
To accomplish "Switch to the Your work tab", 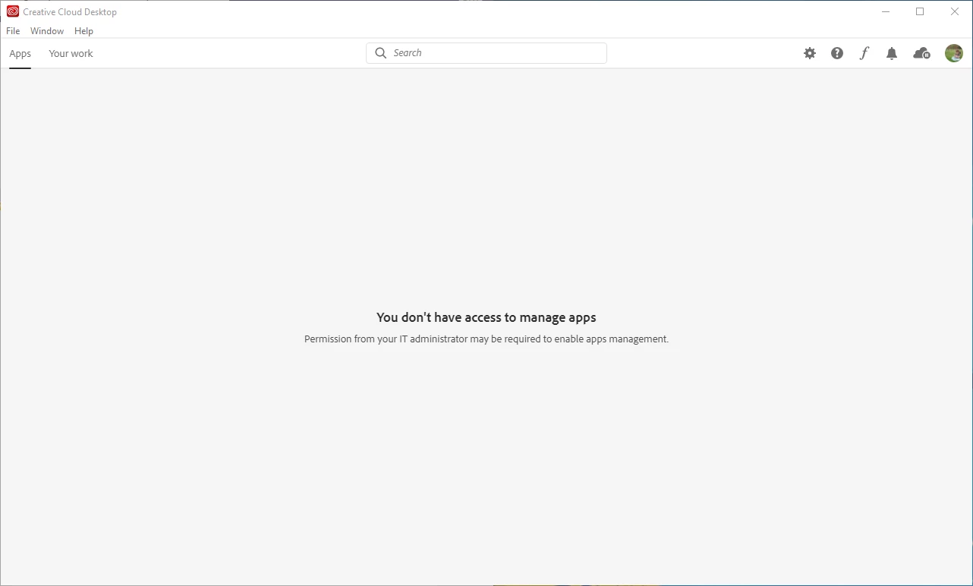I will (x=71, y=53).
